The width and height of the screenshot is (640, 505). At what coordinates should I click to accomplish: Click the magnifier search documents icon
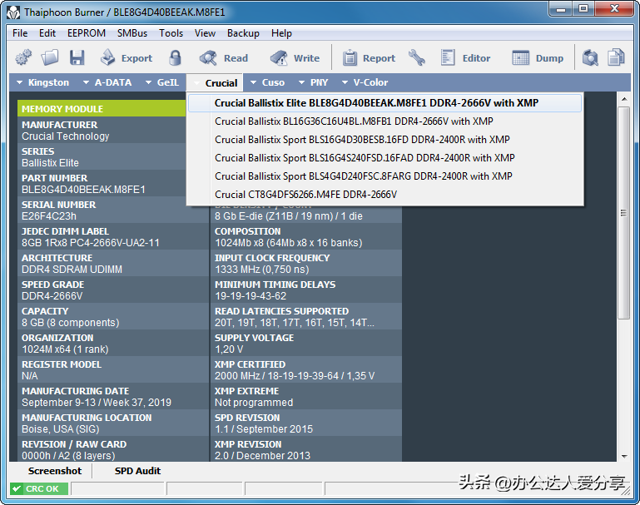[590, 57]
